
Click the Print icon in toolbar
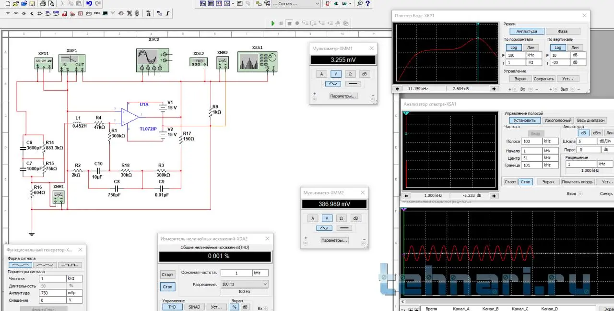[43, 3]
